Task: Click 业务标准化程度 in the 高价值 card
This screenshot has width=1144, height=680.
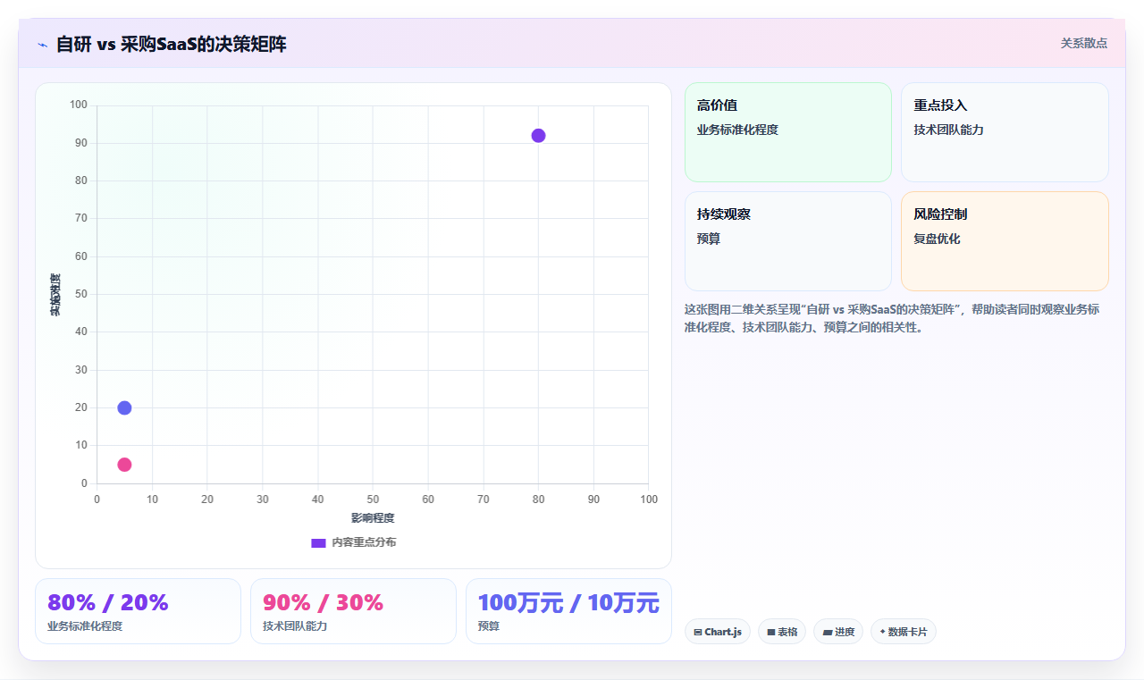Action: pos(737,130)
